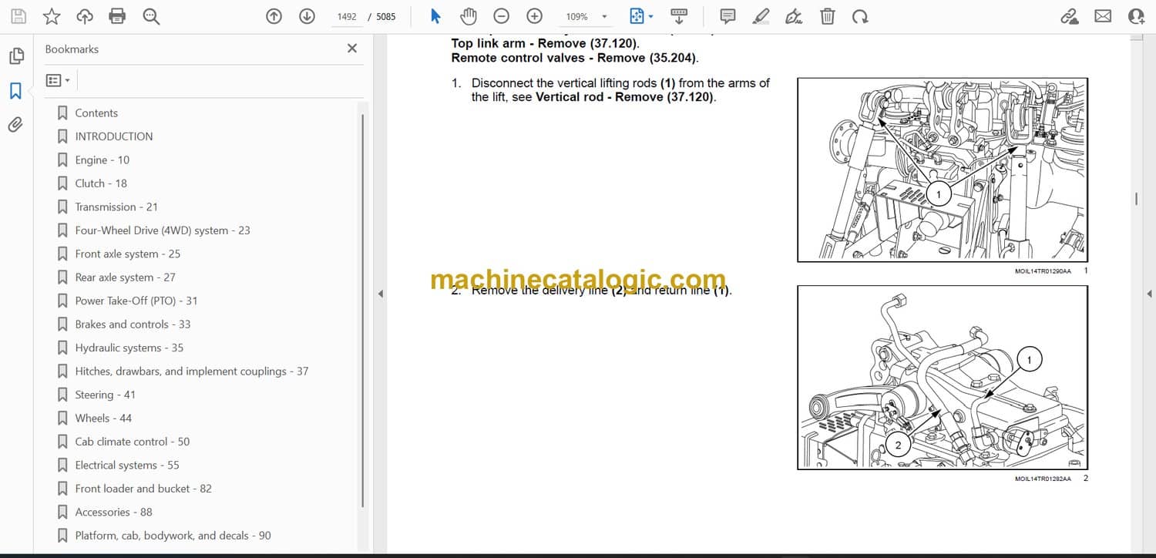1156x558 pixels.
Task: Navigate to Front axle system - 25
Action: [x=128, y=254]
